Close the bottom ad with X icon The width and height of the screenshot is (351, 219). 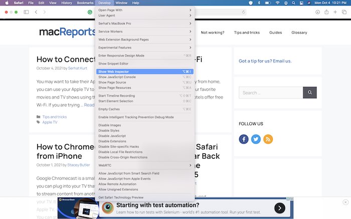tap(345, 202)
